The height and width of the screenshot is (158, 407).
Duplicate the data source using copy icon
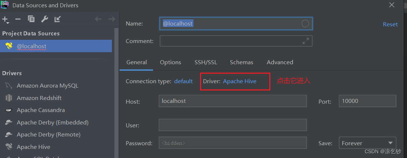31,19
